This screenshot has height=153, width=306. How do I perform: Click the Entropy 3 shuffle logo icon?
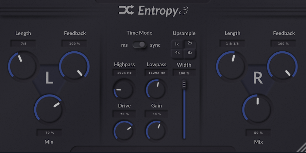click(x=126, y=10)
